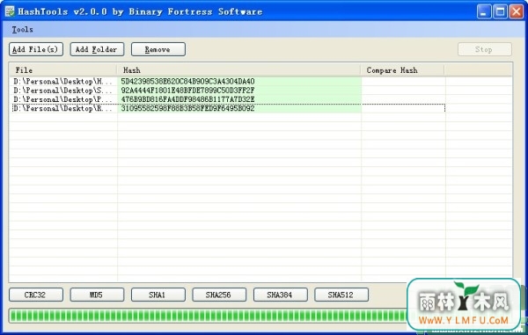Minimize the HashTools window
Viewport: 528px width, 335px height.
pos(484,12)
